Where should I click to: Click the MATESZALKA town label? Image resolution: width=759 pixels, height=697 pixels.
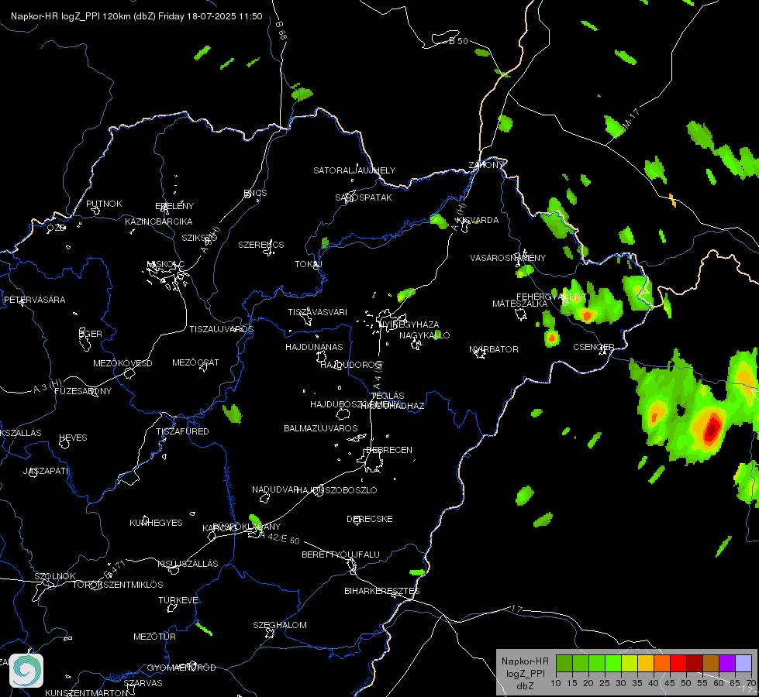tap(520, 304)
